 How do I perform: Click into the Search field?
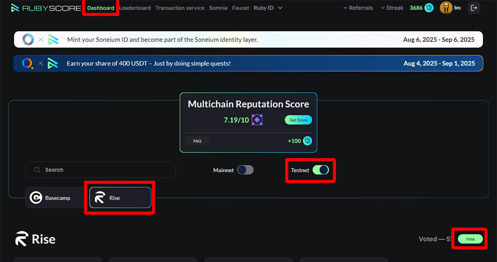click(x=101, y=170)
